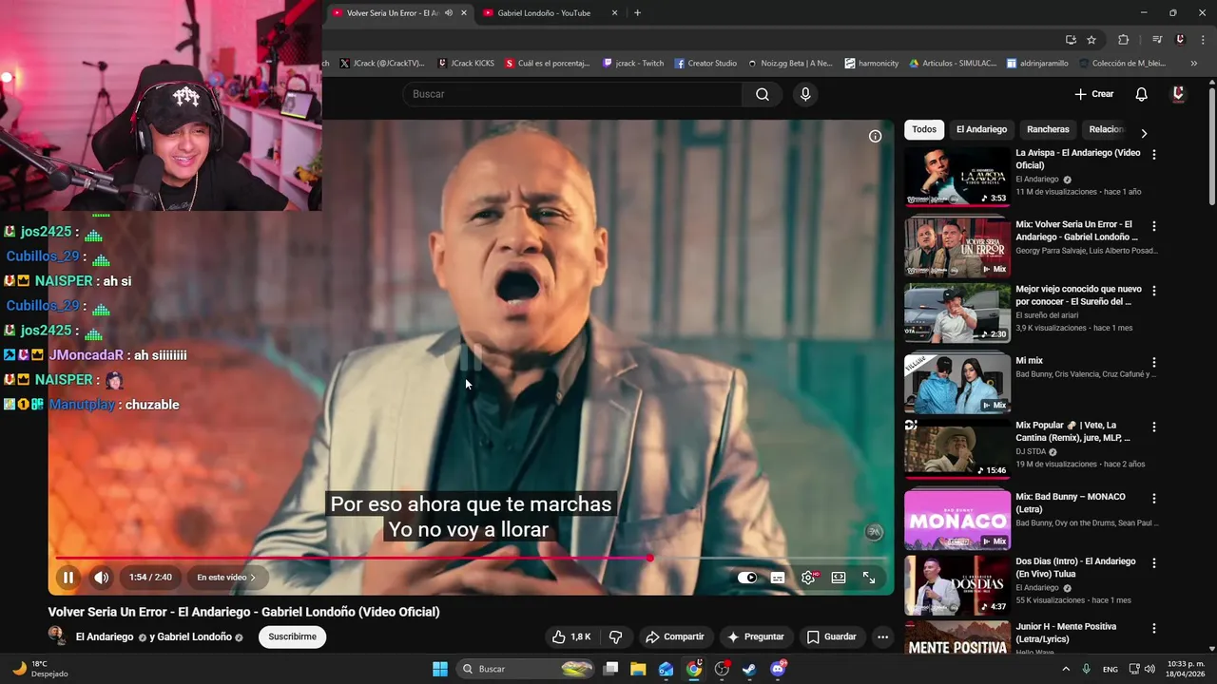
Task: Open the harmonicity bookmark
Action: point(872,64)
